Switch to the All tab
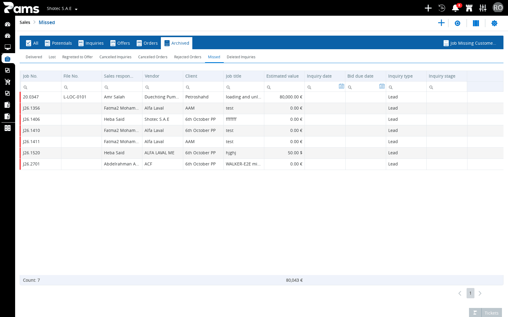Screen dimensions: 508x317 click(x=32, y=43)
